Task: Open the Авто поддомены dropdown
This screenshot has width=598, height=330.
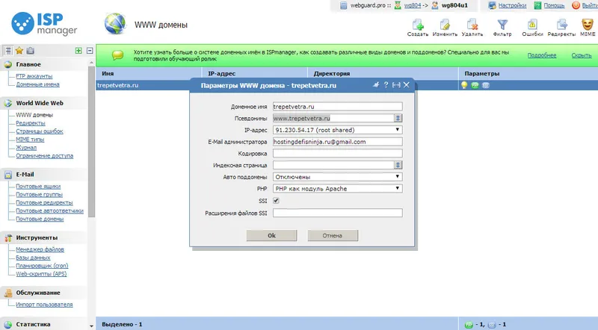Action: click(x=338, y=177)
